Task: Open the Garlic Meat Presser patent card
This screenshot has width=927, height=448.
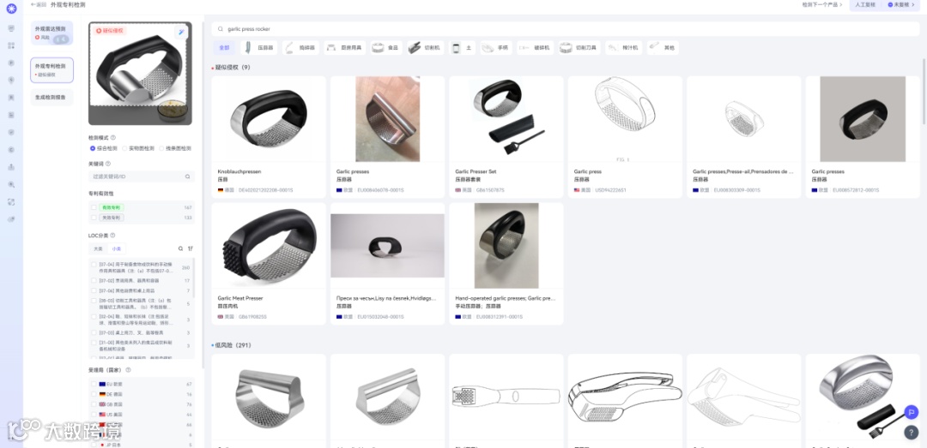Action: (269, 264)
